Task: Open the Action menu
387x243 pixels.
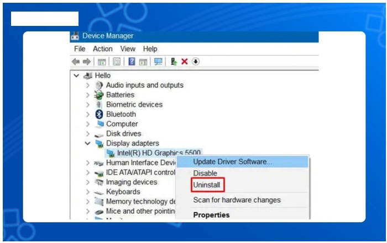Action: pos(102,48)
